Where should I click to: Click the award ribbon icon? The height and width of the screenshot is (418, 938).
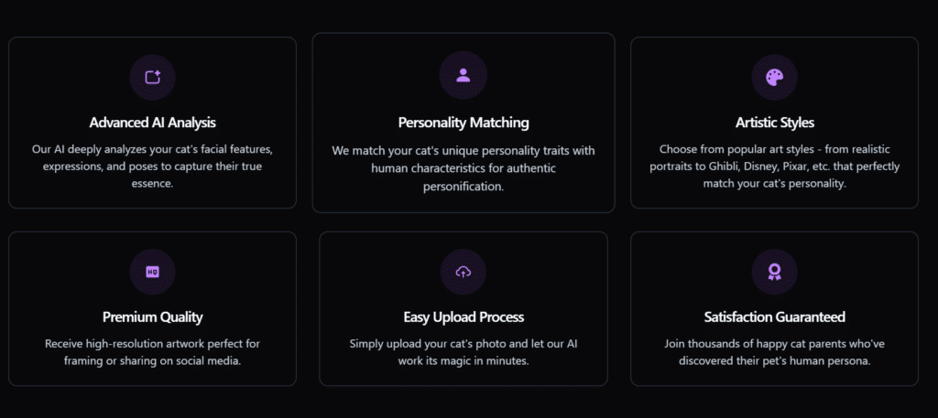(x=774, y=272)
